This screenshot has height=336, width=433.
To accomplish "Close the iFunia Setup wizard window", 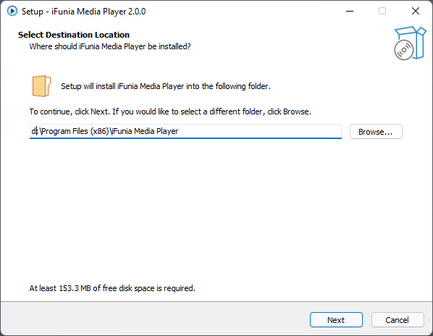I will pyautogui.click(x=416, y=12).
